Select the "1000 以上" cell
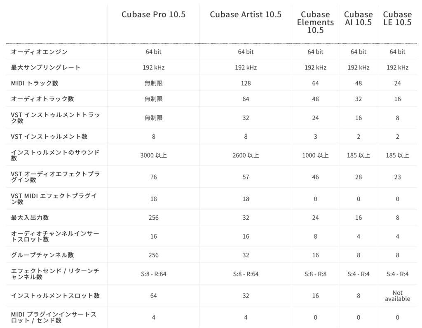Viewport: 422px width, 328px height. [315, 156]
